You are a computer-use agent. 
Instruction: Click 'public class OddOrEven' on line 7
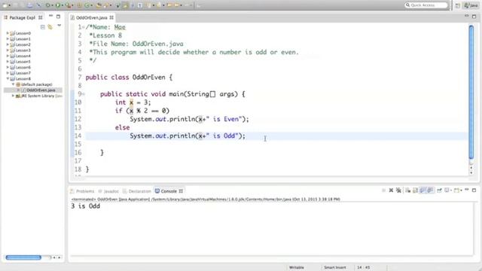pyautogui.click(x=126, y=77)
